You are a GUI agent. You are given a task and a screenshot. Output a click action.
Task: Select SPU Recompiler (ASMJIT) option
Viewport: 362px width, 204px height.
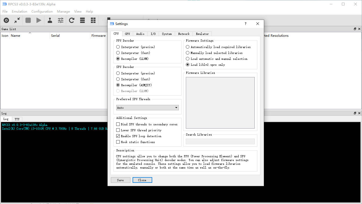134,85
